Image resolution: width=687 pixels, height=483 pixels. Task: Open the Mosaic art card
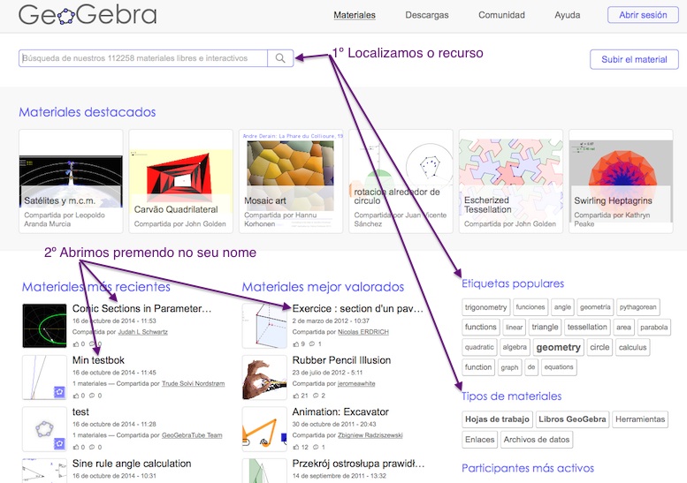291,181
